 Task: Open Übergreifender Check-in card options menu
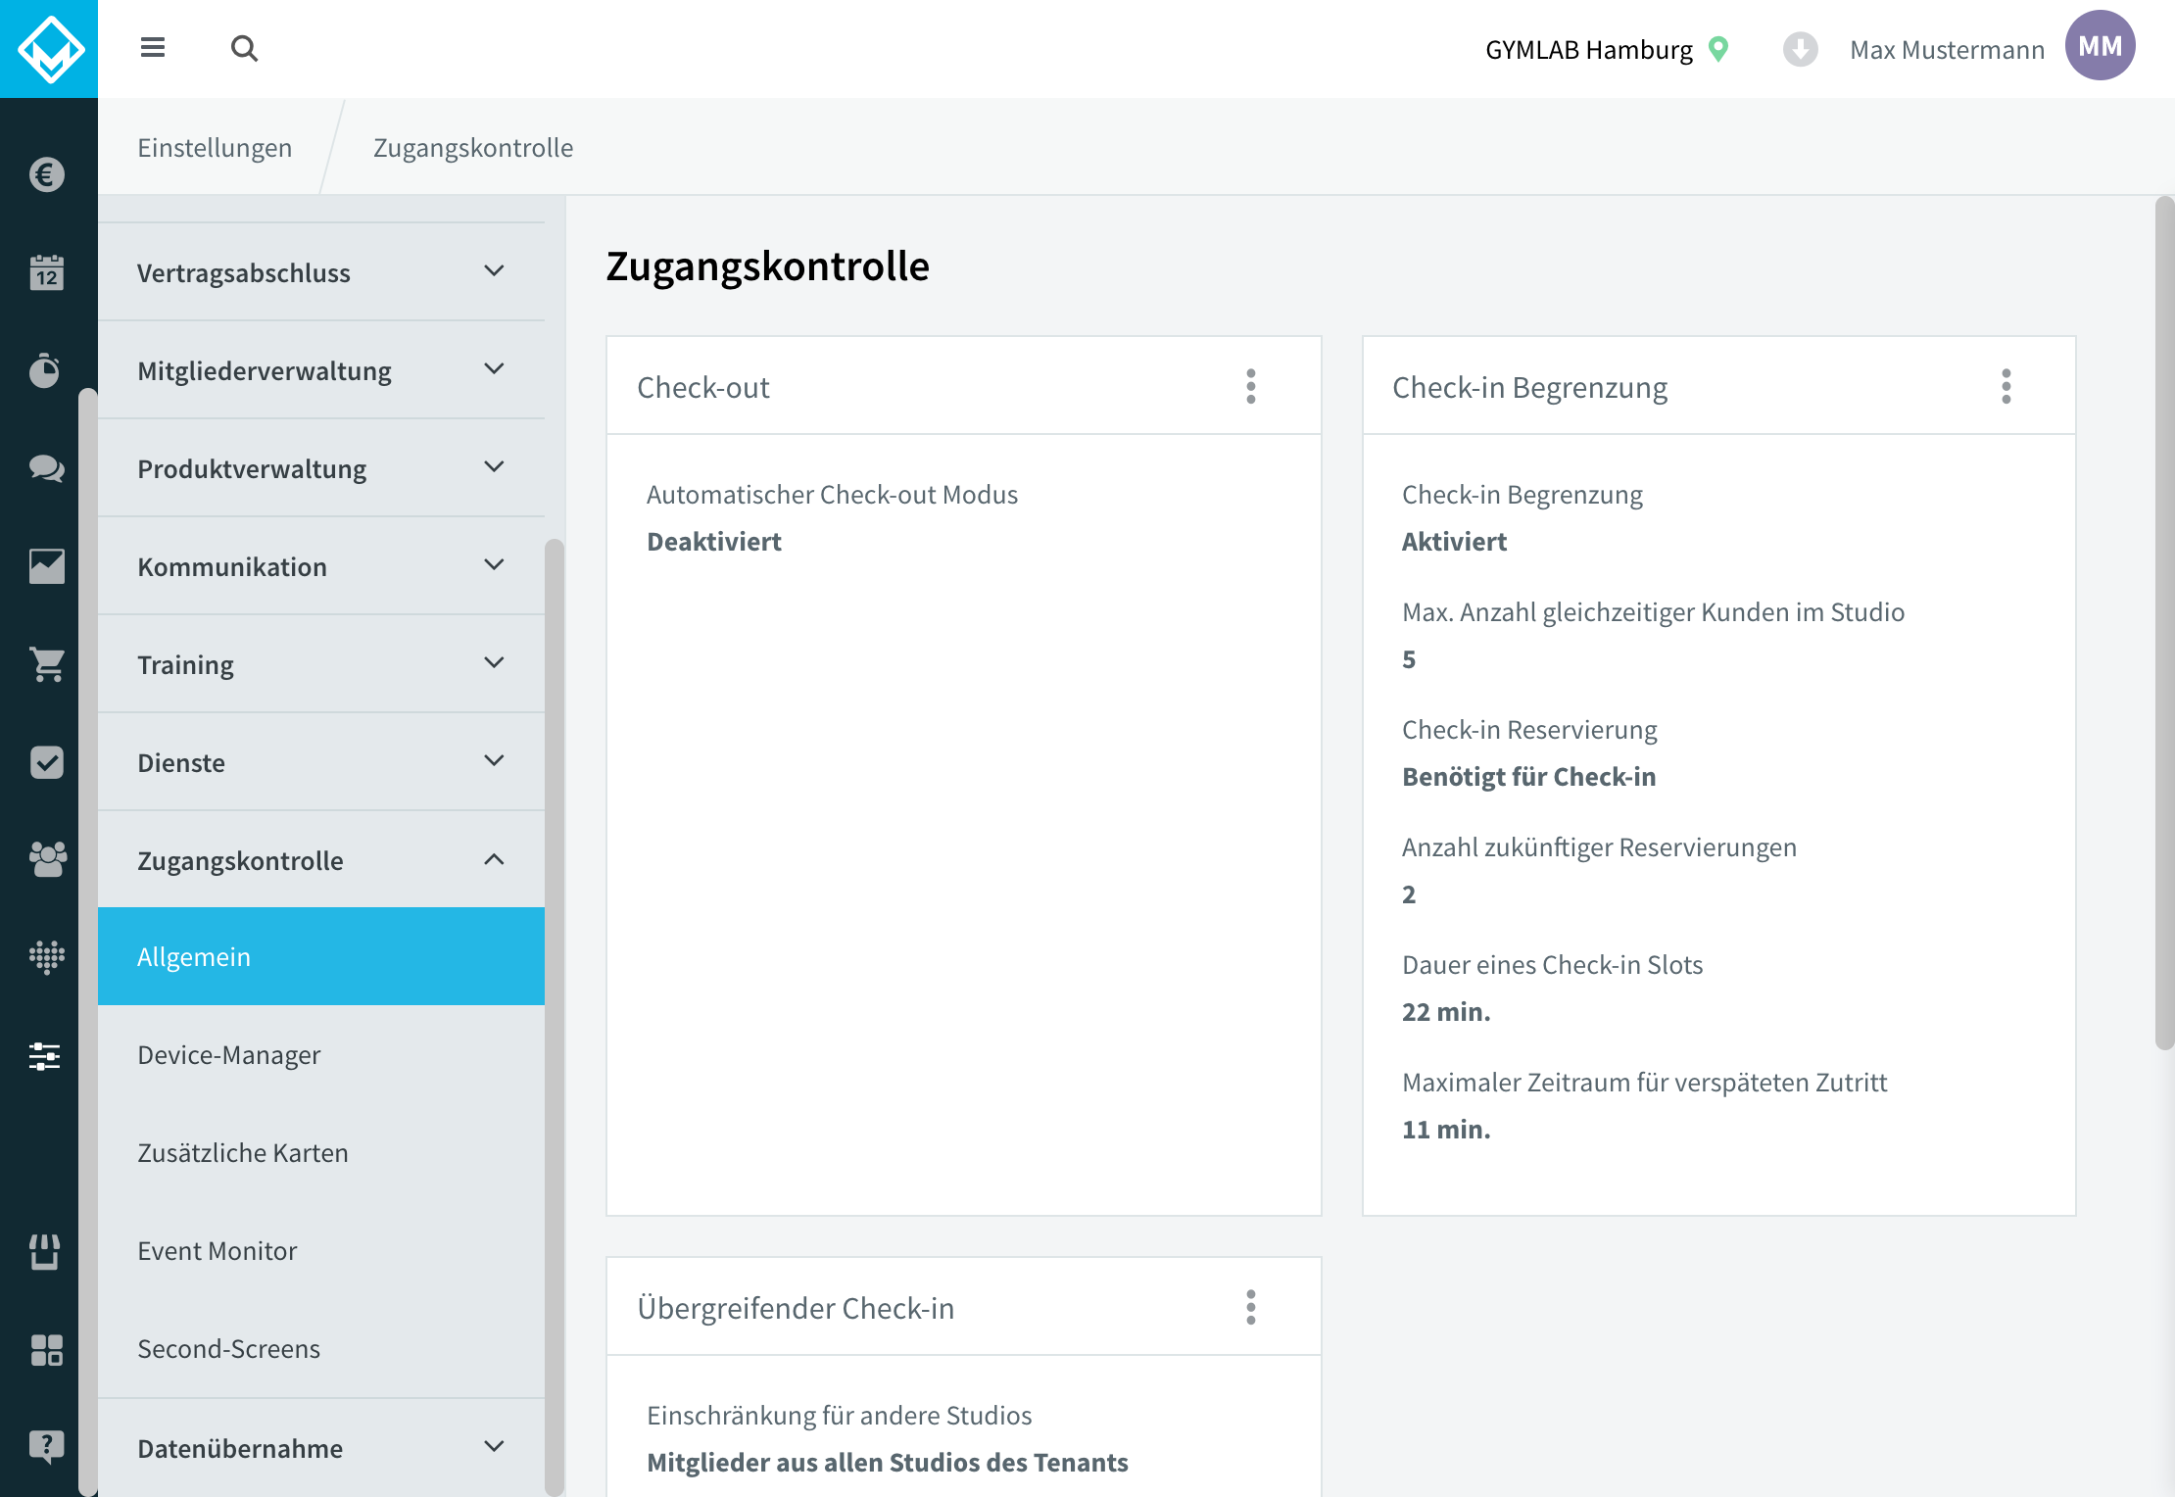point(1251,1307)
